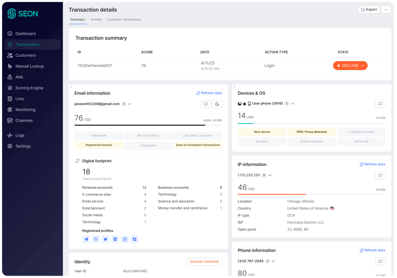The width and height of the screenshot is (397, 278).
Task: Expand the janesmith3209@gmail.com email dropdown
Action: tap(130, 104)
